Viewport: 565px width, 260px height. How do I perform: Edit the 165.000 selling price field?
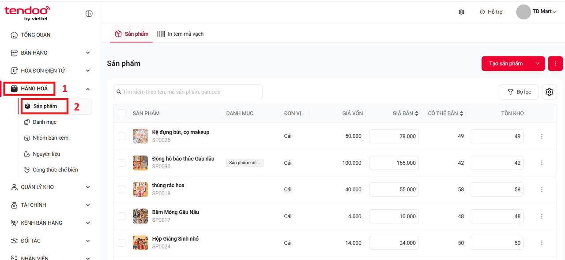pyautogui.click(x=394, y=163)
